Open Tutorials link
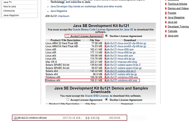This screenshot has height=125, width=193. point(173,31)
